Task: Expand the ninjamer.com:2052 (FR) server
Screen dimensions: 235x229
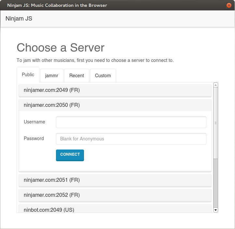Action: pyautogui.click(x=115, y=195)
